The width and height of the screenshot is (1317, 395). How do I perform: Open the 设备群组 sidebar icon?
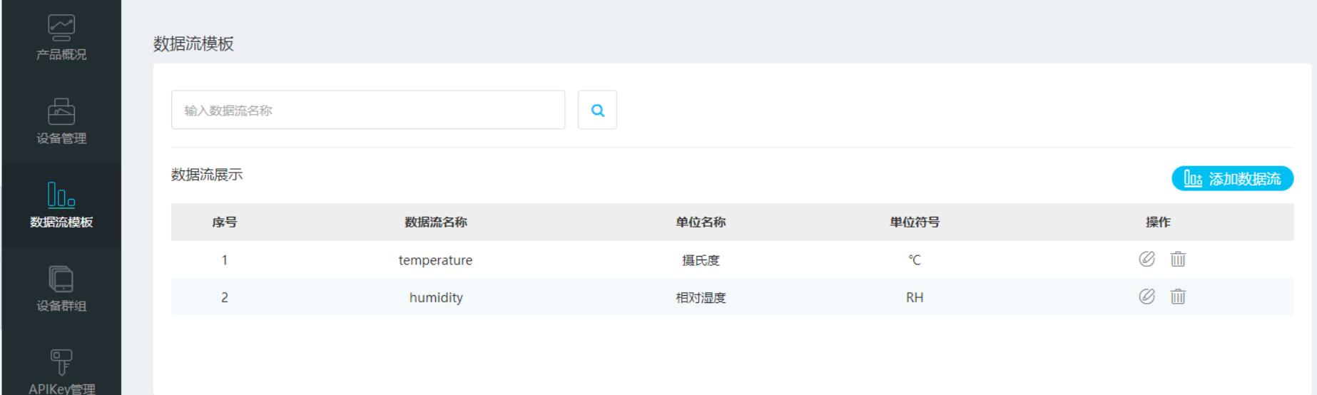point(61,279)
